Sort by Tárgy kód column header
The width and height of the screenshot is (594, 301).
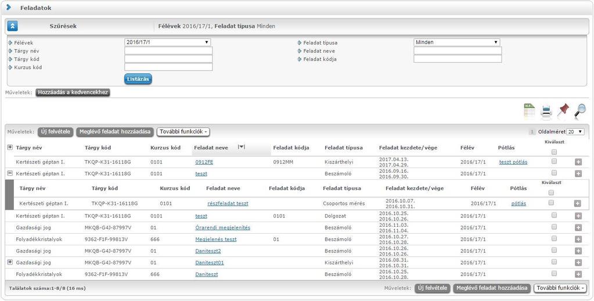(98, 148)
